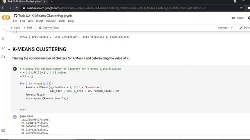Open the table of contents sidebar icon
Screen dimensions: 250x140
3,30
